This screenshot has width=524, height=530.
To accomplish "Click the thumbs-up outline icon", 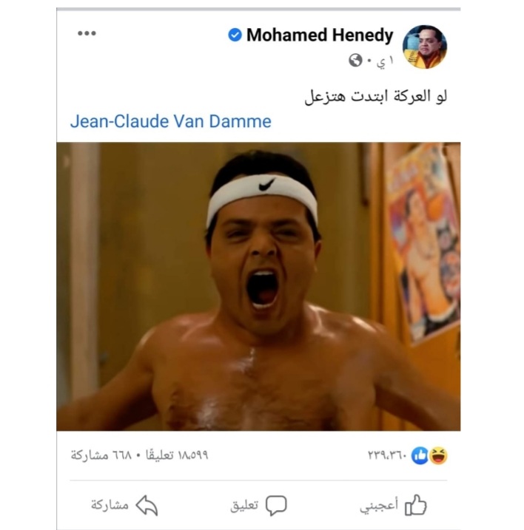I will click(416, 505).
